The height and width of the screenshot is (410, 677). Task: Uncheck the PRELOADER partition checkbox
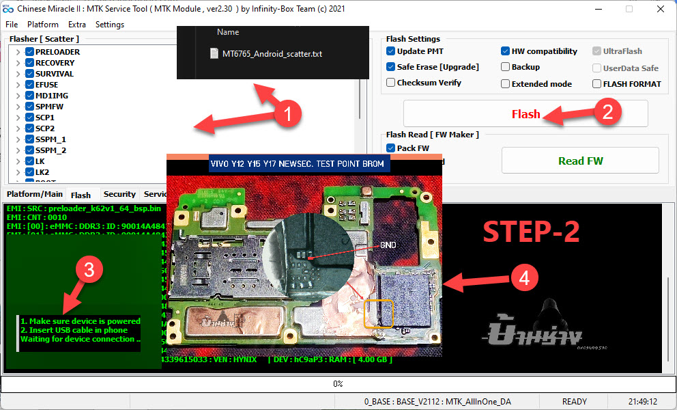coord(30,52)
